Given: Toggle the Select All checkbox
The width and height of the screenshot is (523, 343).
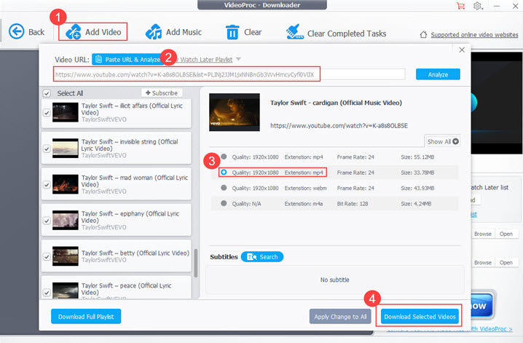Looking at the screenshot, I should pyautogui.click(x=47, y=93).
